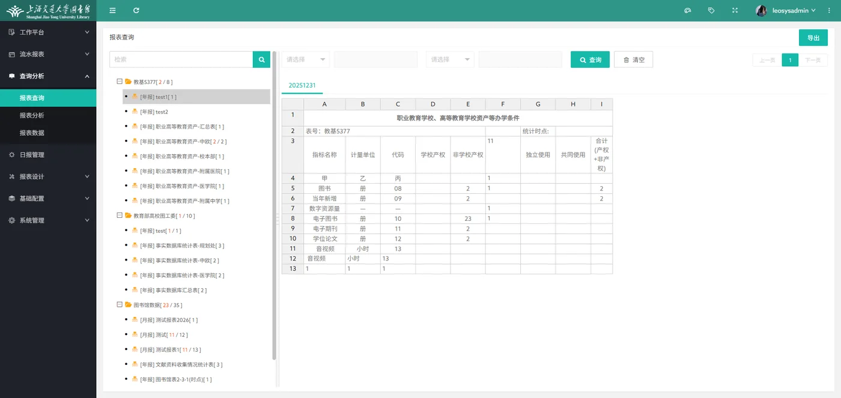This screenshot has height=398, width=841.
Task: Click the refresh icon in top bar
Action: (136, 11)
